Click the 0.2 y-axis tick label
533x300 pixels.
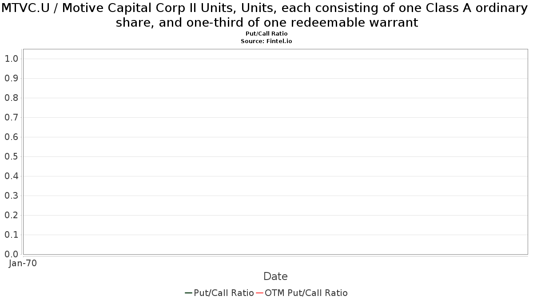pos(11,215)
